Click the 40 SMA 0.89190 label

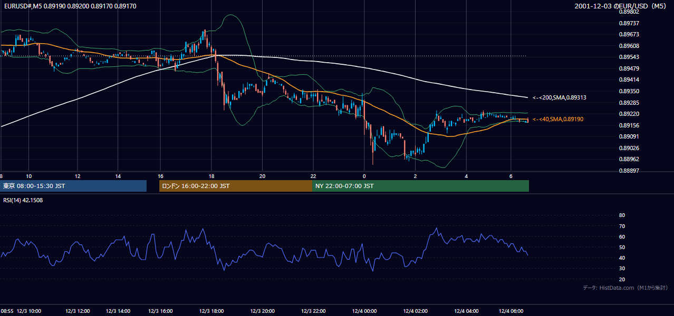coord(558,119)
